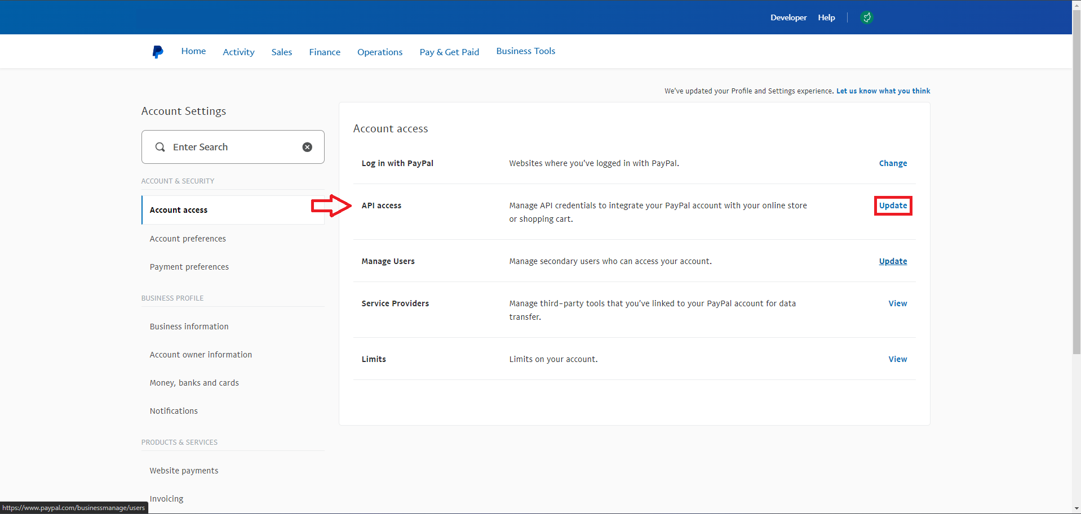Viewport: 1081px width, 514px height.
Task: Click the Log in with PayPal label
Action: tap(397, 163)
